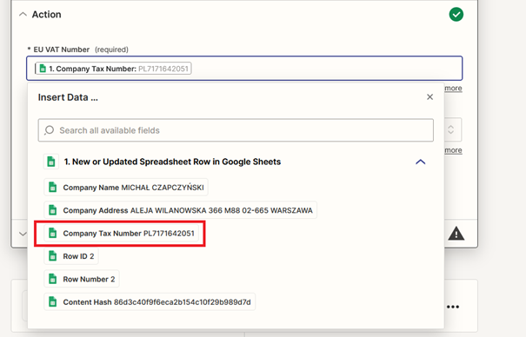Collapse New or Updated Spreadsheet Row section
The width and height of the screenshot is (526, 337).
(420, 162)
